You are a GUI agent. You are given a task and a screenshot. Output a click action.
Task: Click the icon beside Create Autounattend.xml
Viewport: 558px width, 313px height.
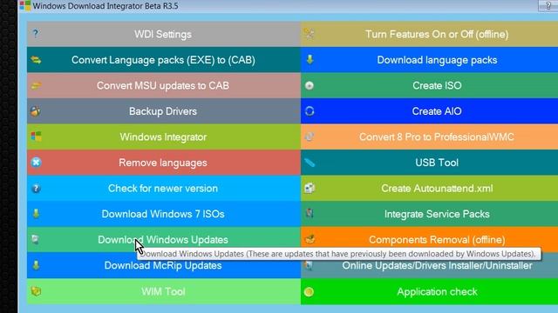point(310,188)
